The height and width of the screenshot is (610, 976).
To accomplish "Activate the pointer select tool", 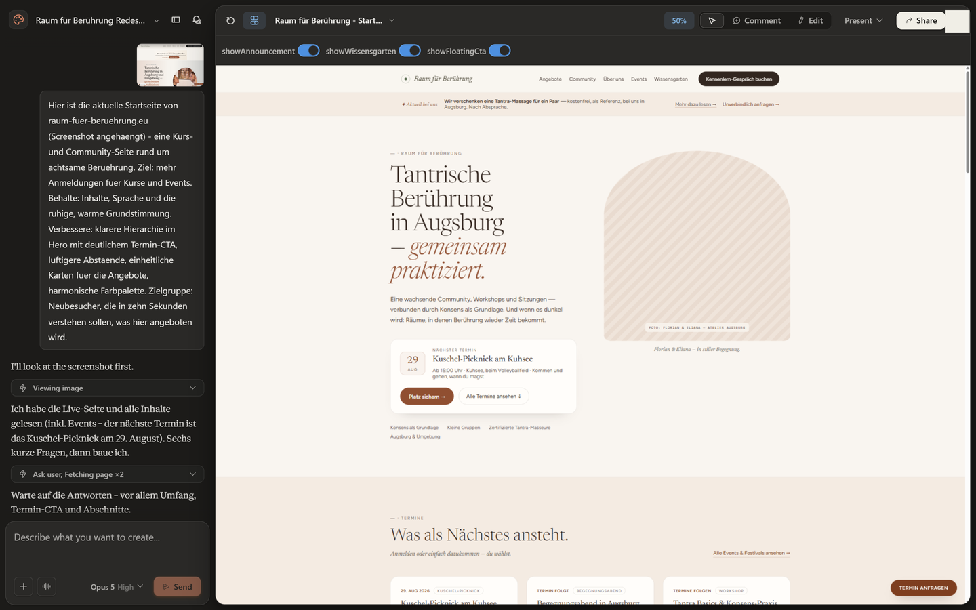I will point(712,21).
